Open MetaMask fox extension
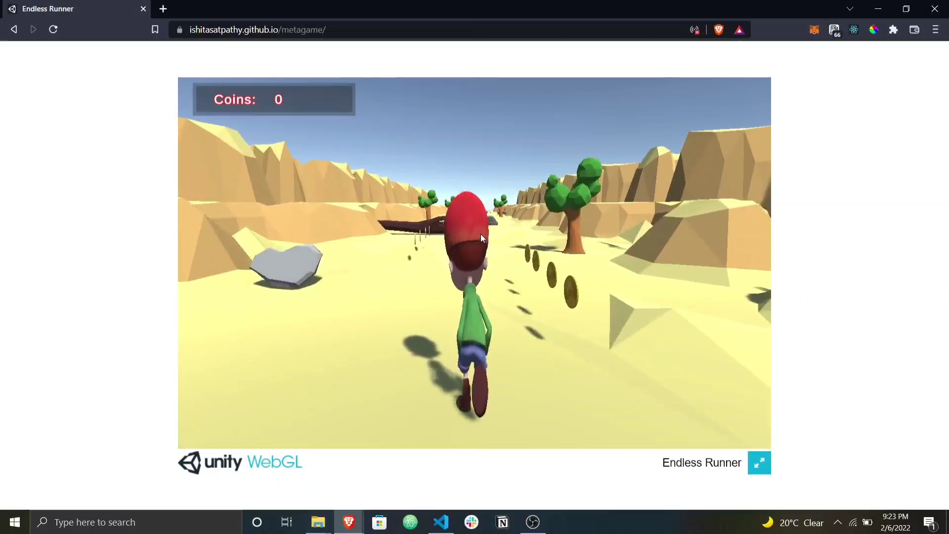This screenshot has width=949, height=534. pyautogui.click(x=814, y=30)
